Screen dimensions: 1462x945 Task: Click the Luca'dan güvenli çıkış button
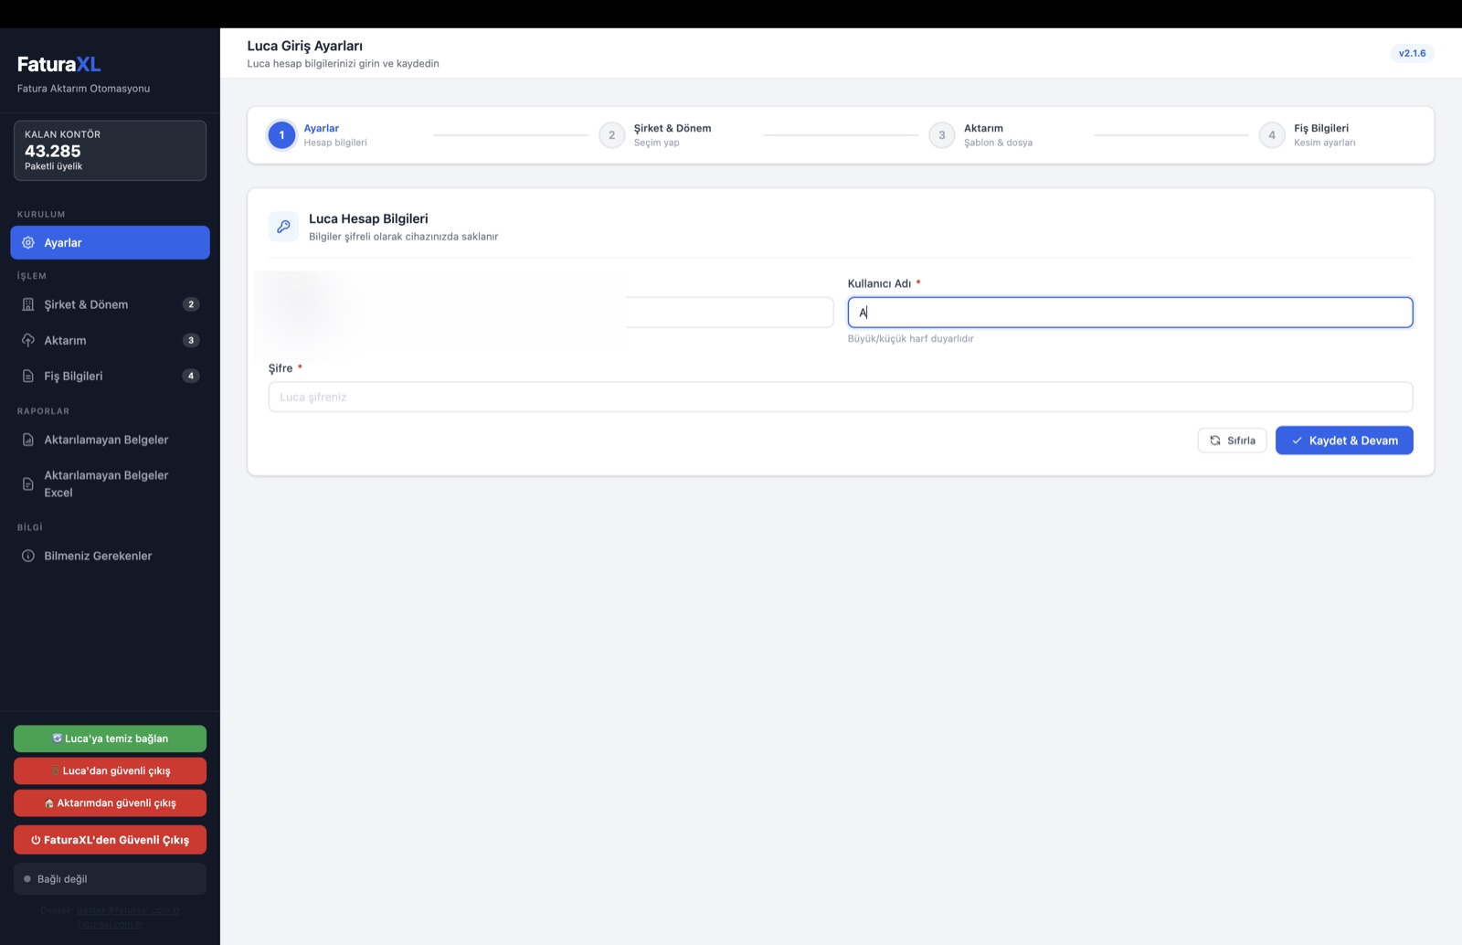click(x=110, y=770)
